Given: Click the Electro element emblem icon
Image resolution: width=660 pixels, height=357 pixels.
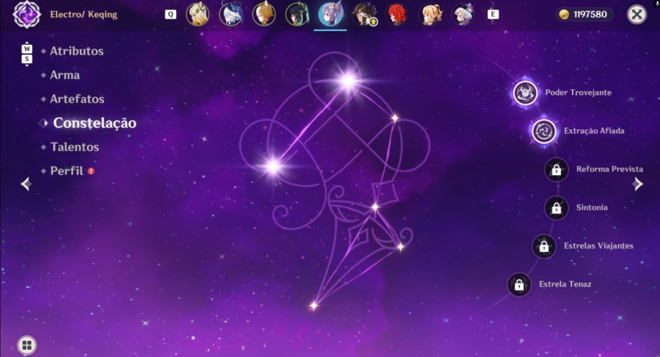Looking at the screenshot, I should (x=27, y=14).
